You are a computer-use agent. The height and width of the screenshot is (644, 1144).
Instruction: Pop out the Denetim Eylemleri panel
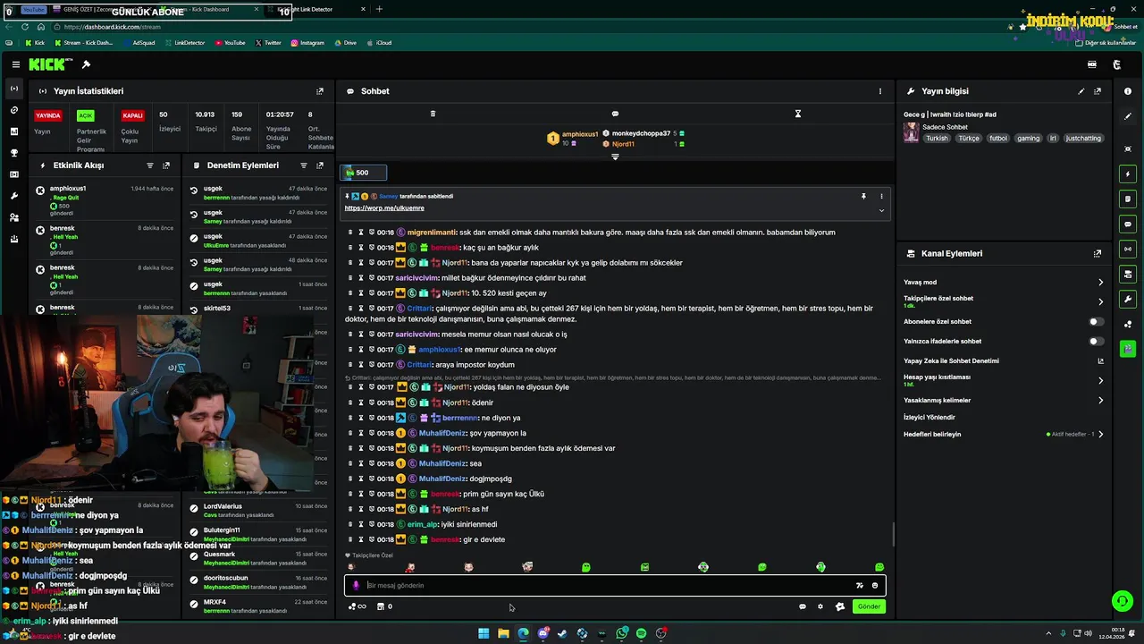coord(320,165)
